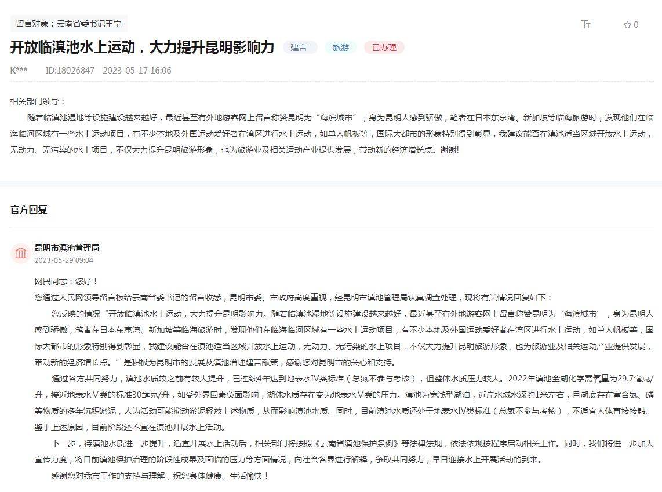Viewport: 662px width, 492px height.
Task: Open the 留言对象 云南省委书记王宁 label
Action: 68,24
